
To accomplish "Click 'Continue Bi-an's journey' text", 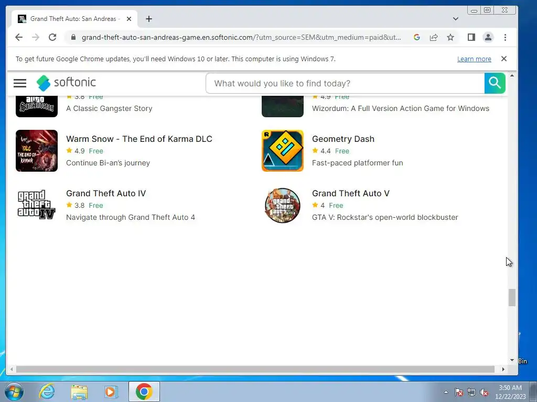I will [108, 163].
